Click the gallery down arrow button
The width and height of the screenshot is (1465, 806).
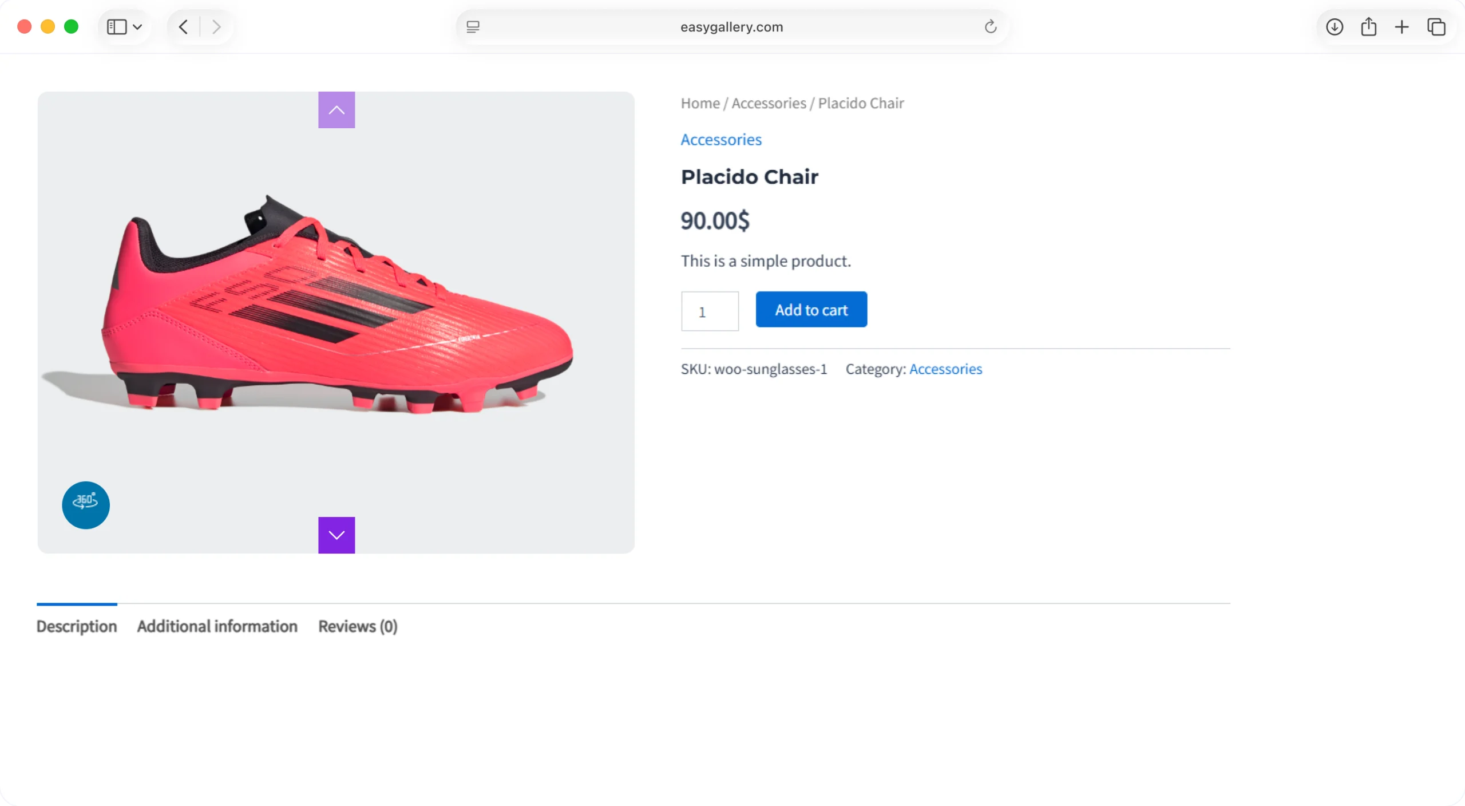336,535
